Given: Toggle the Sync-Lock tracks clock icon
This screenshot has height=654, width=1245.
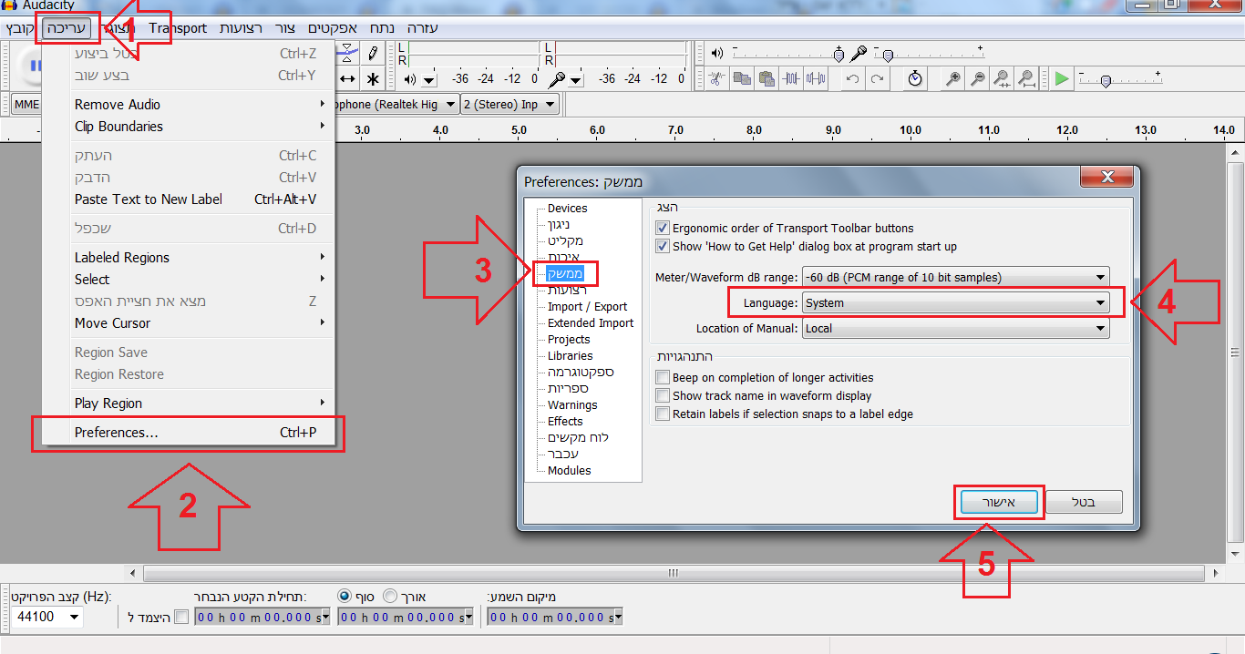Looking at the screenshot, I should click(x=915, y=79).
